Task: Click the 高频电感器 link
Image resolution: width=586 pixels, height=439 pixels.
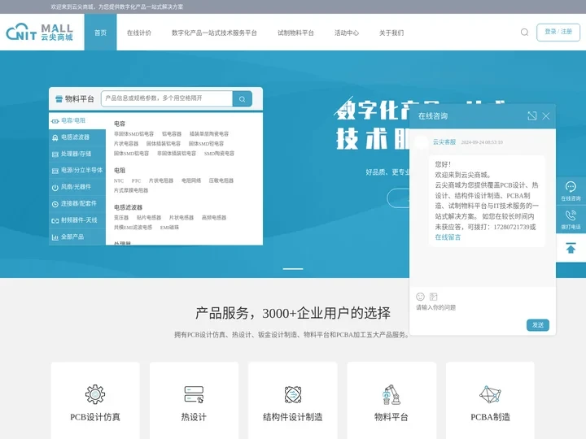Action: click(x=214, y=218)
